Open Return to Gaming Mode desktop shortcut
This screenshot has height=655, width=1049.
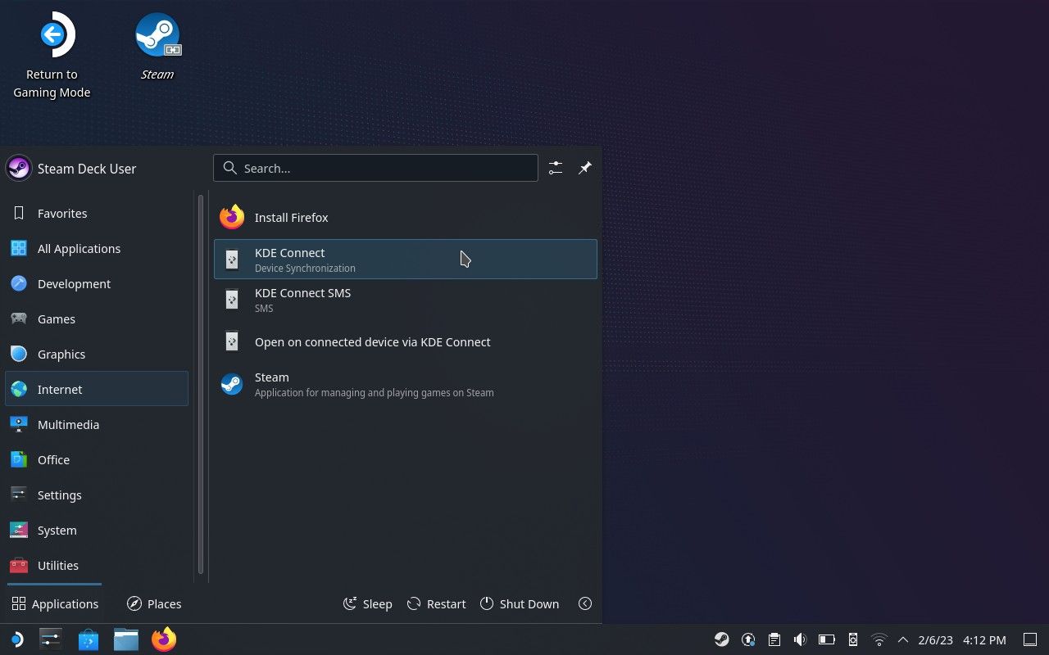[52, 56]
